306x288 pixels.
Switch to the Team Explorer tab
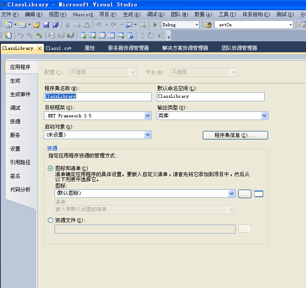click(239, 48)
